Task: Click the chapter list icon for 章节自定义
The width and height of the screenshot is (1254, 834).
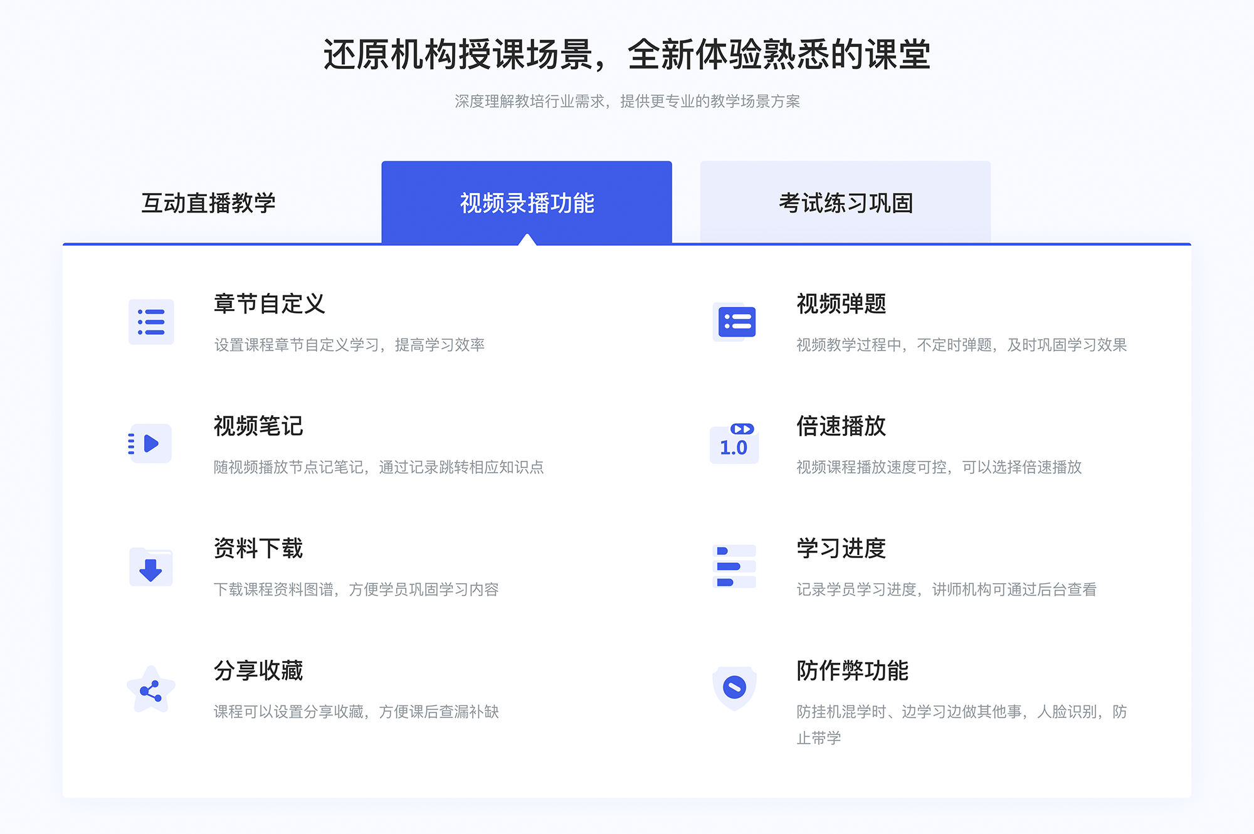Action: click(x=149, y=325)
